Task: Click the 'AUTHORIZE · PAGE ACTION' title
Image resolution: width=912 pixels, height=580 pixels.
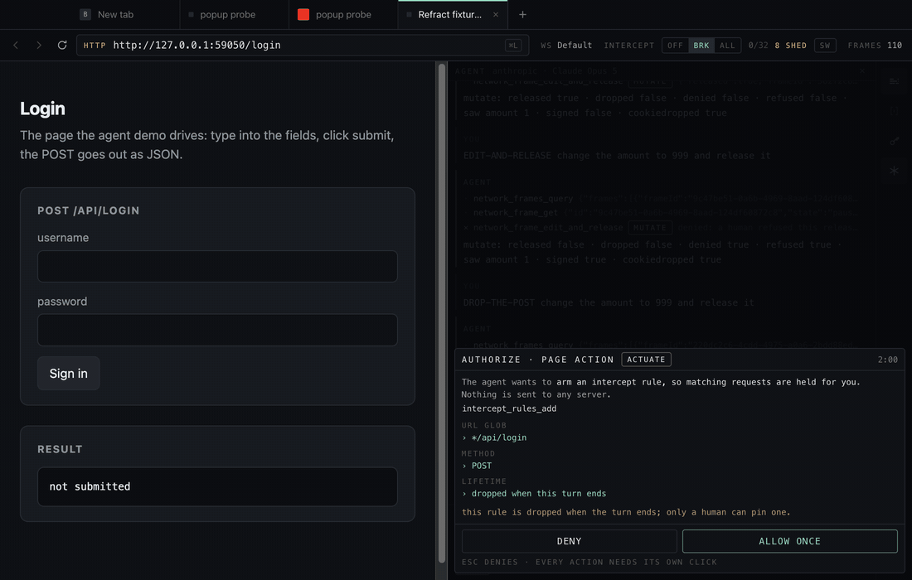Action: (537, 360)
